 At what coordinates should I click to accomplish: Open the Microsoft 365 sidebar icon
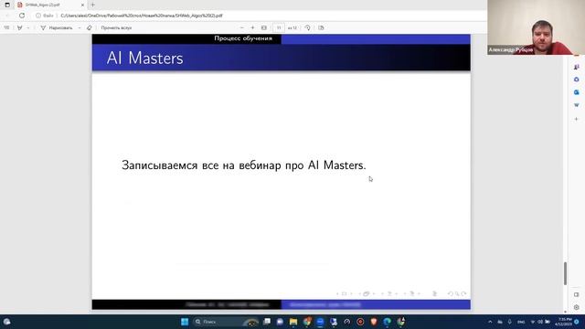[577, 80]
